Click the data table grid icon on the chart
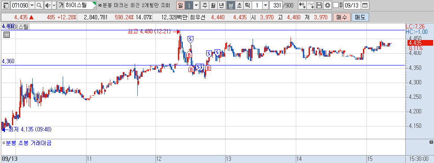The height and width of the screenshot is (163, 434). [7, 35]
